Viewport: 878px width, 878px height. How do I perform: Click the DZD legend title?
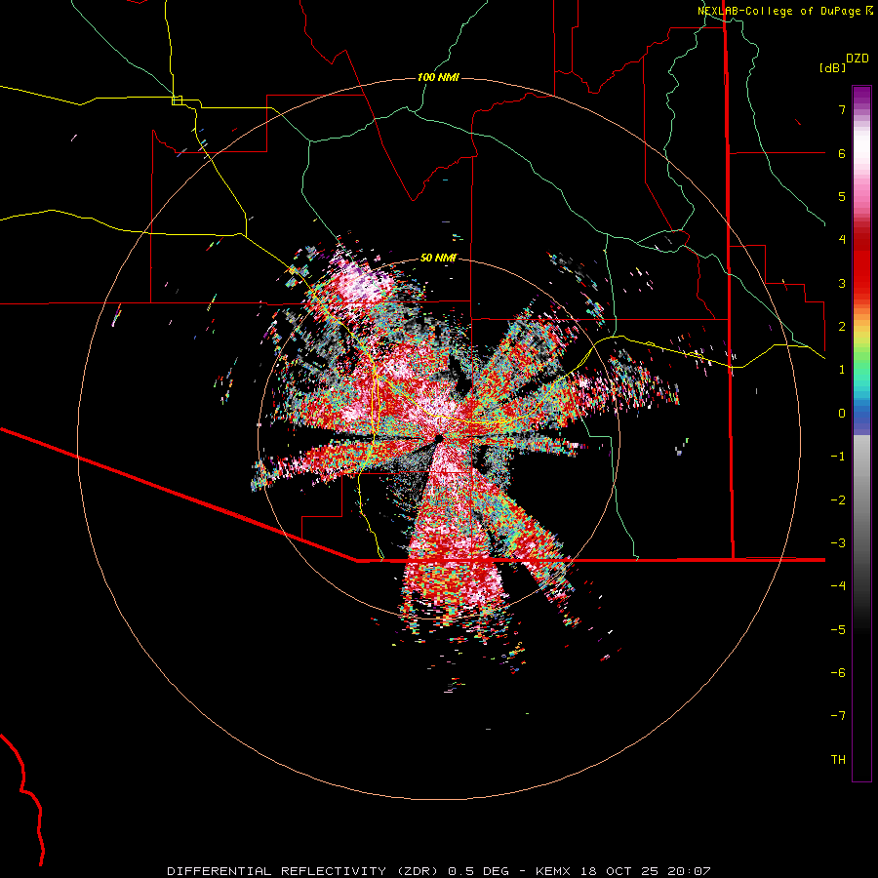tap(858, 59)
